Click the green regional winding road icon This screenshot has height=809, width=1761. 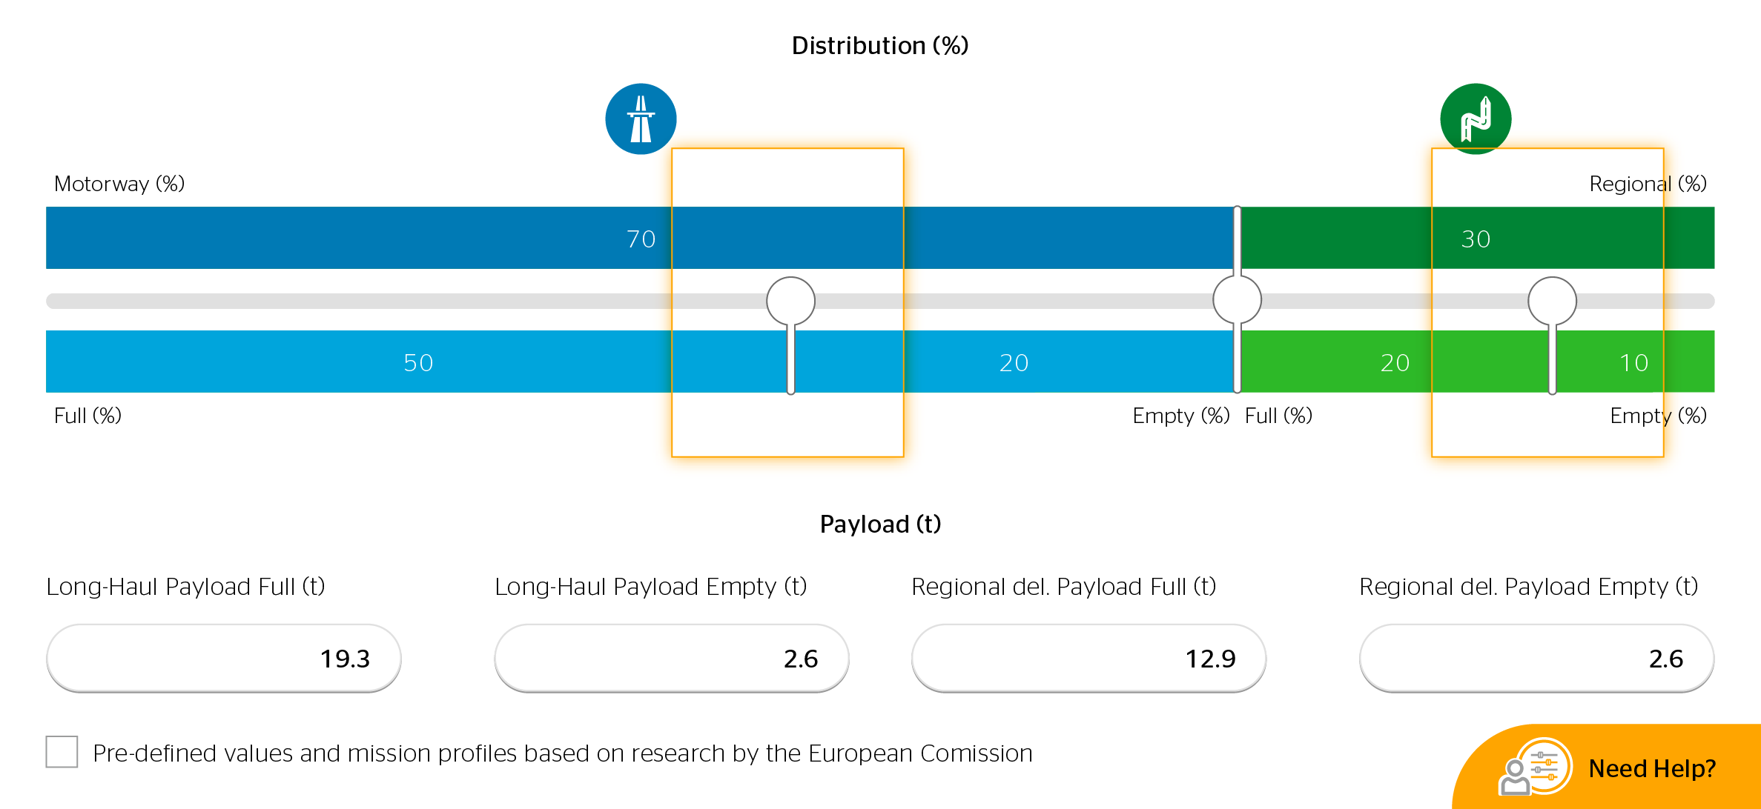pyautogui.click(x=1476, y=119)
